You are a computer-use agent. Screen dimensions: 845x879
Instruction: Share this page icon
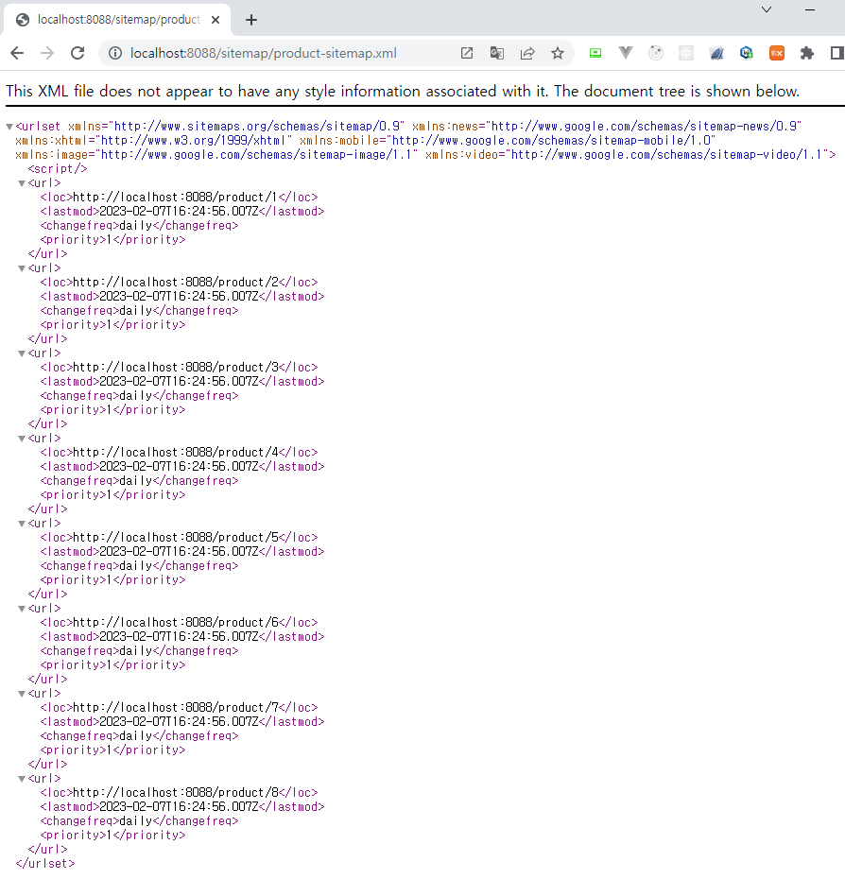click(527, 53)
